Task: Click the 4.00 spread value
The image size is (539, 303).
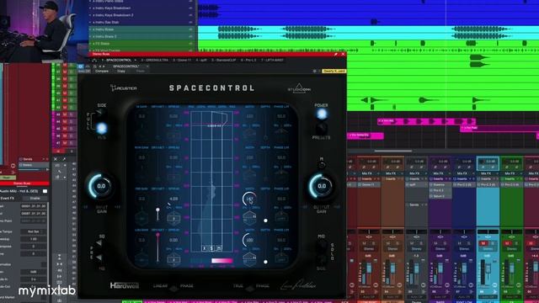Action: click(x=173, y=199)
